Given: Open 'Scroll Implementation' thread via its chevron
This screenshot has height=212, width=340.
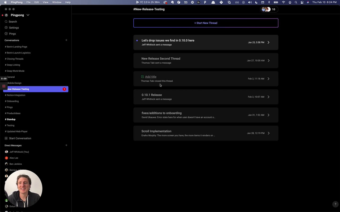Looking at the screenshot, I should [x=269, y=133].
